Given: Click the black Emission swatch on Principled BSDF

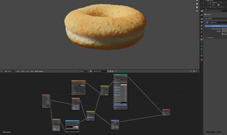Looking at the screenshot, I should [124, 103].
